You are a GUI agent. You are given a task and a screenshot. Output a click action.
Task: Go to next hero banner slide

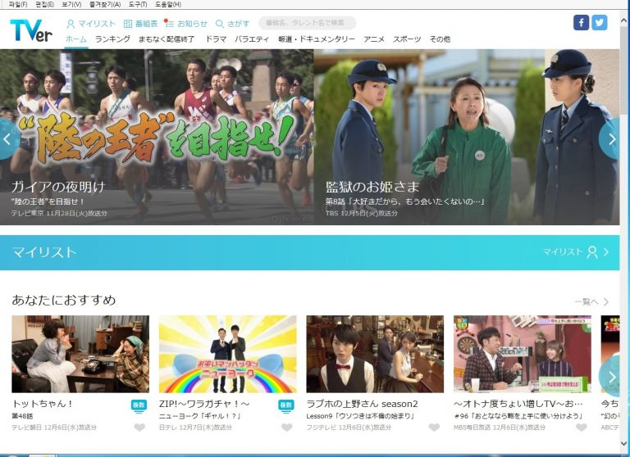[x=610, y=139]
